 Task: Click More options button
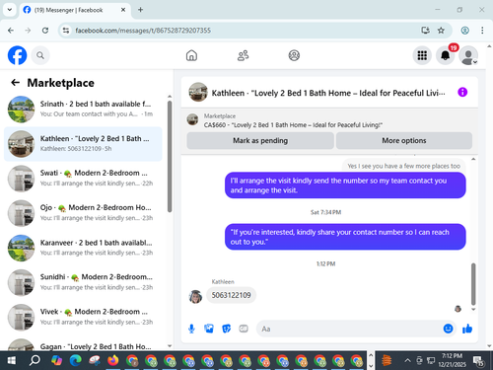(404, 141)
